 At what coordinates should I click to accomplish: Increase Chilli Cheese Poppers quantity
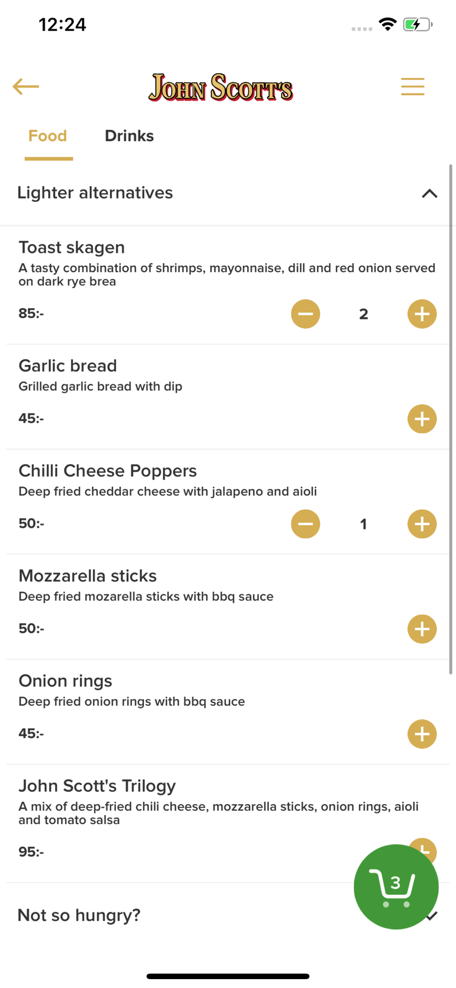(x=422, y=524)
